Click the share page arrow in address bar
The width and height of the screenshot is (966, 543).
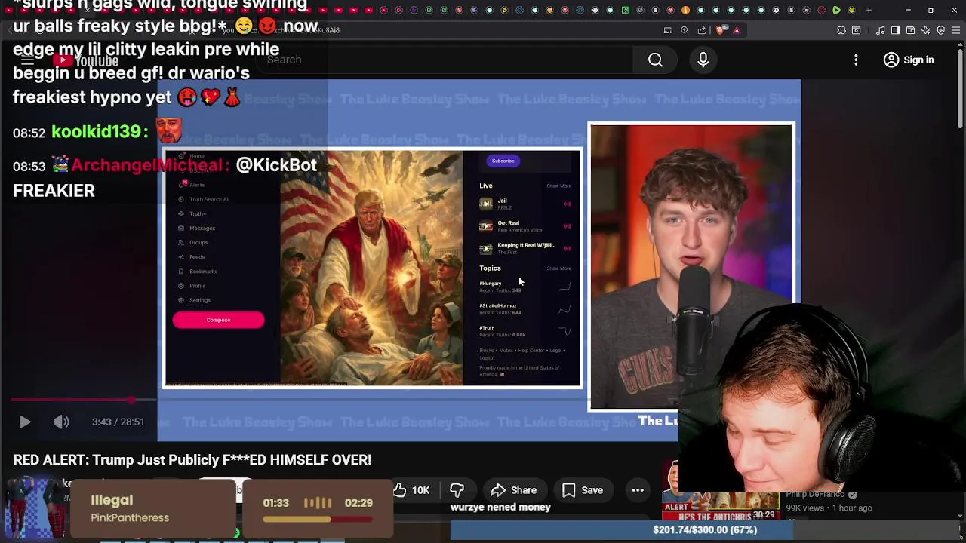point(702,30)
